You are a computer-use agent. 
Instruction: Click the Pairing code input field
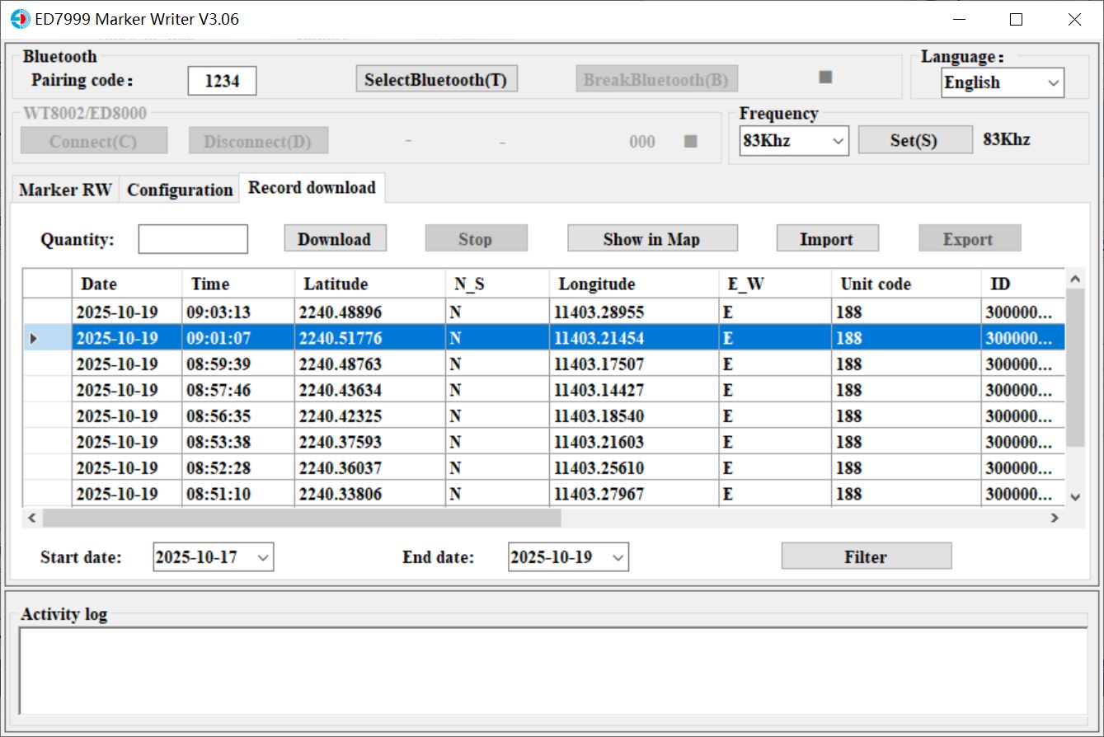[222, 80]
